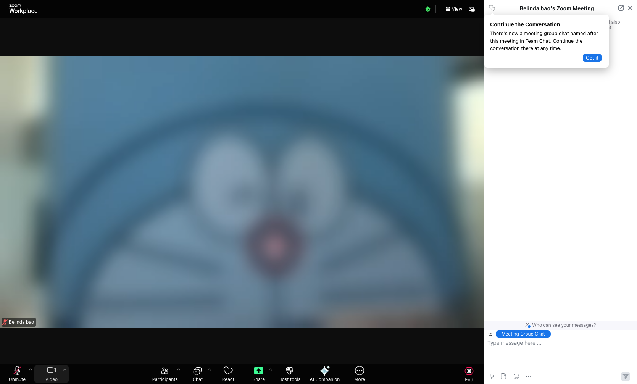637x384 pixels.
Task: Open share options caret beside Share
Action: pyautogui.click(x=270, y=369)
